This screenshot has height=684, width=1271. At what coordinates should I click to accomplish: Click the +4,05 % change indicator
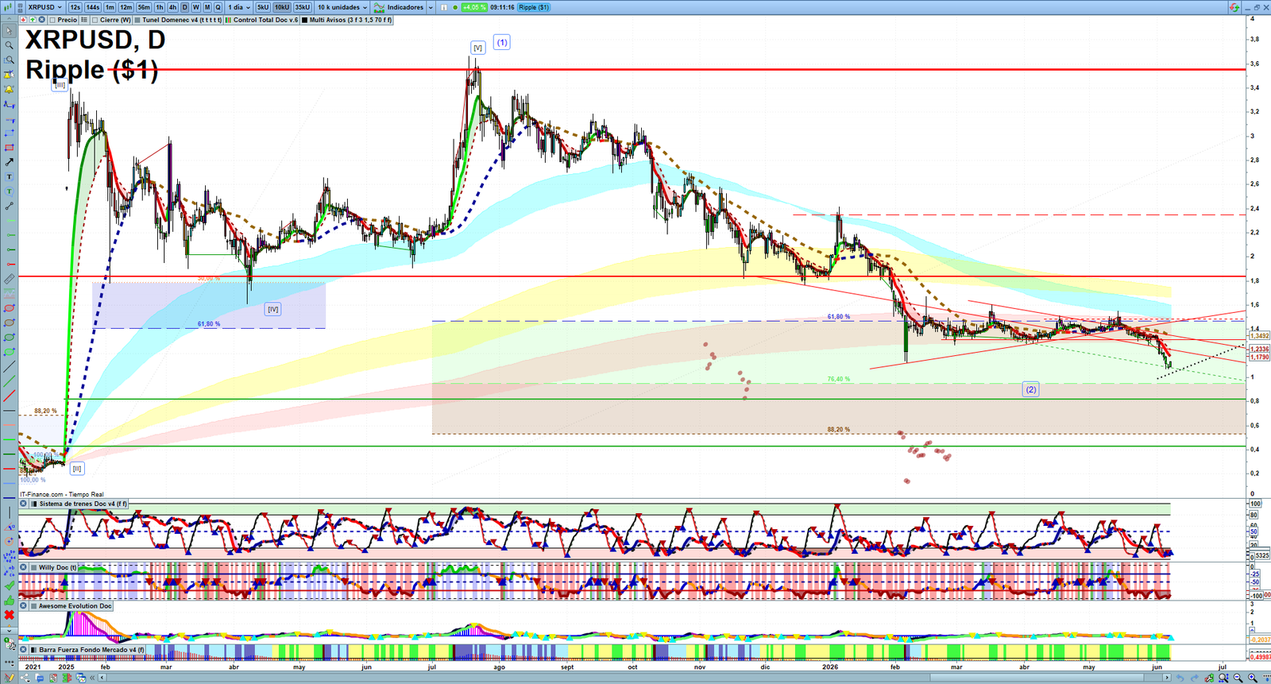[474, 7]
